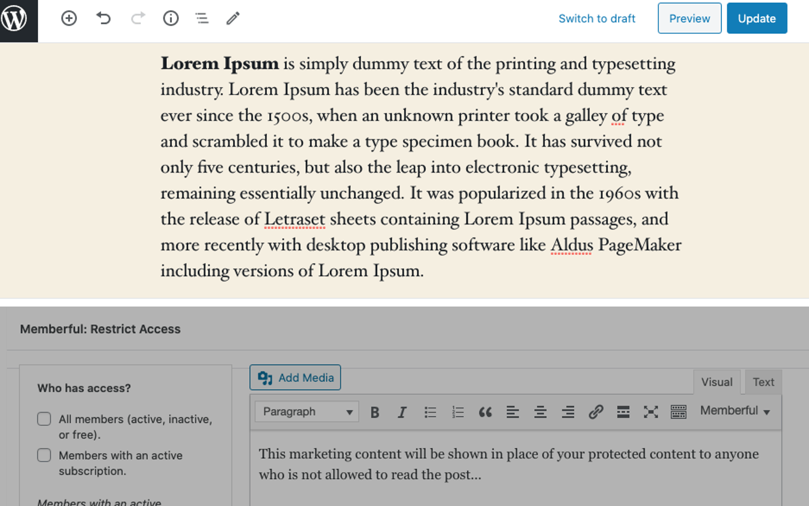Screen dimensions: 809x506
Task: Check "All members (active, inactive, or free)"
Action: (44, 420)
